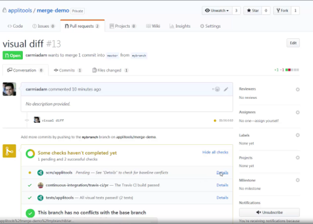Open the Reviewers gear menu
The image size is (313, 224).
[298, 89]
